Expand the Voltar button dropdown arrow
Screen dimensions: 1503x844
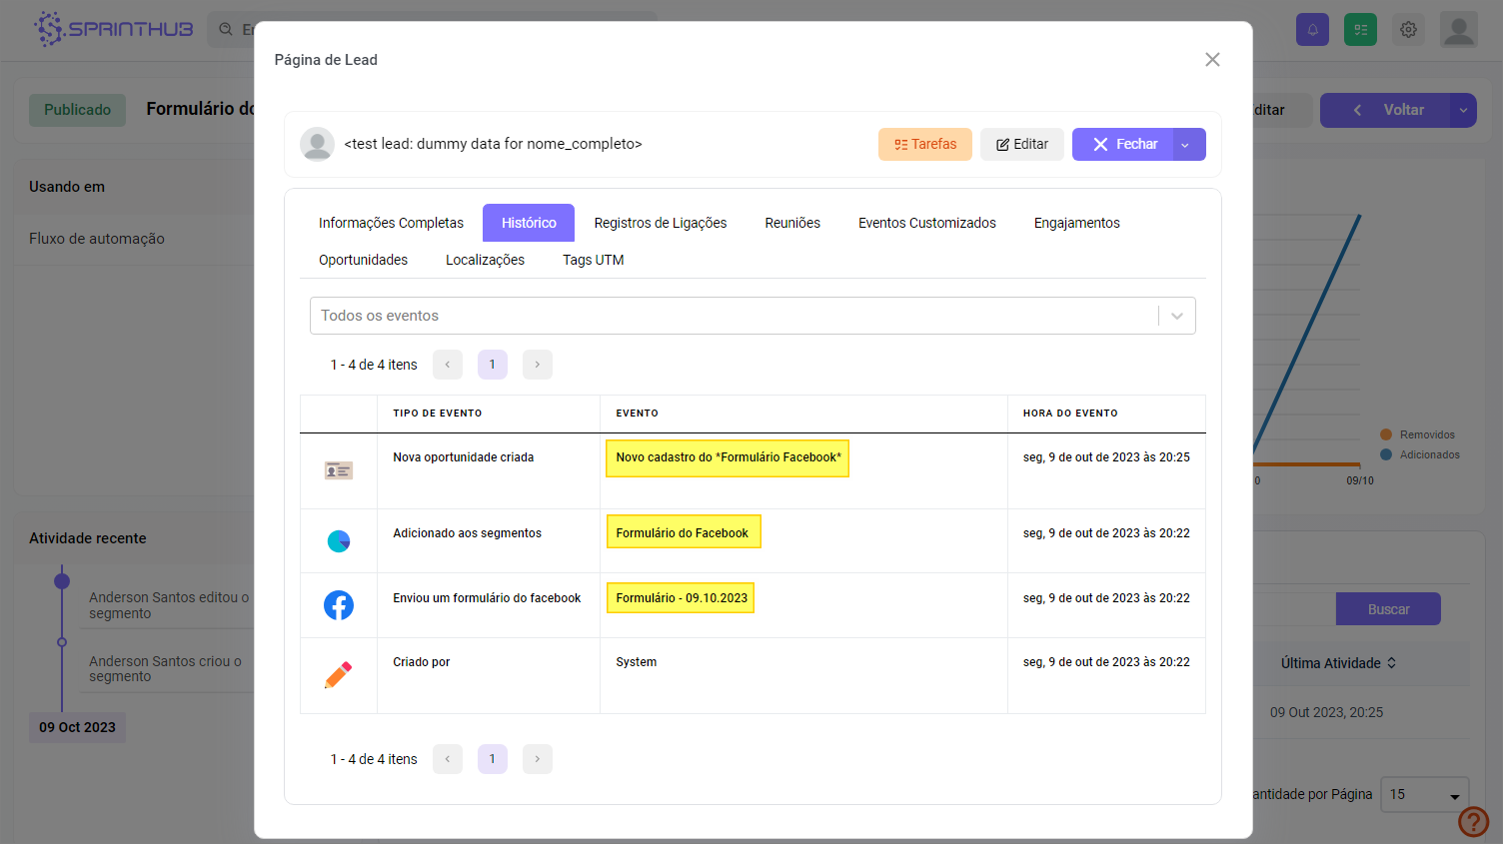pos(1463,110)
